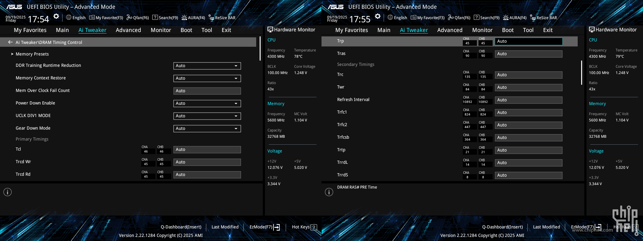Click the Trtp value field
The image size is (643, 241).
coord(529,150)
